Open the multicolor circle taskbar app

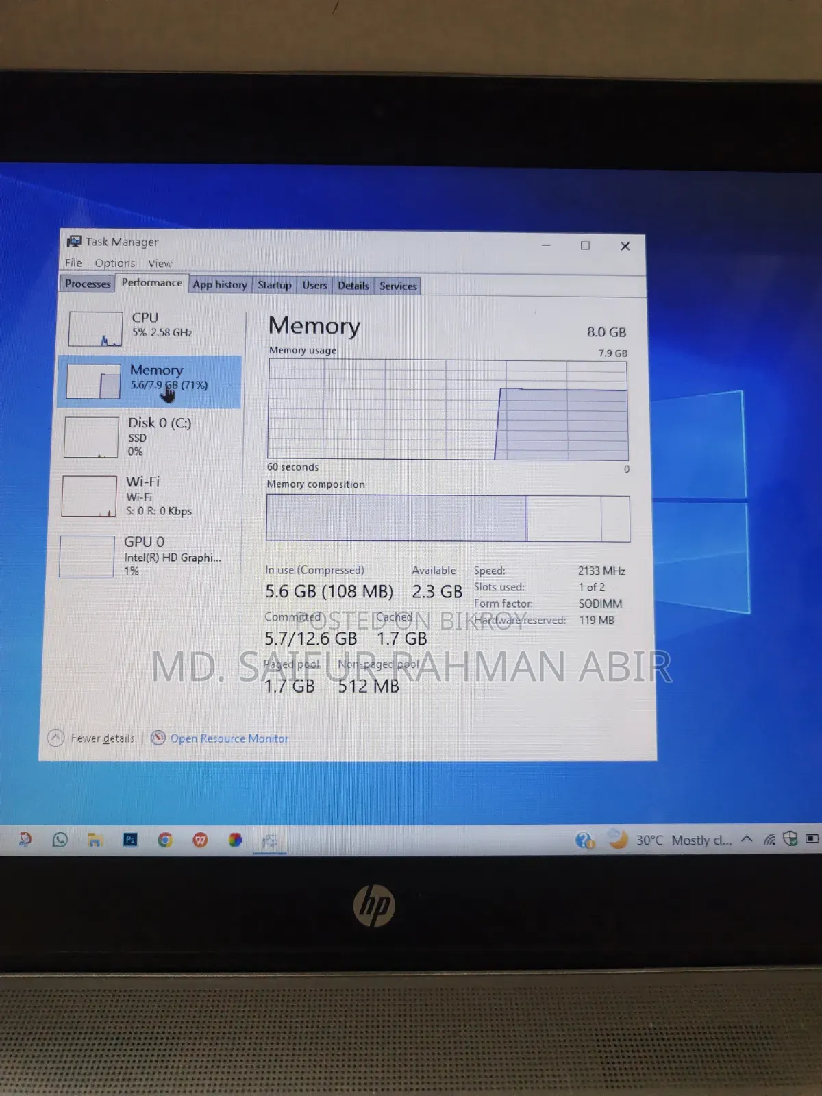[x=235, y=840]
